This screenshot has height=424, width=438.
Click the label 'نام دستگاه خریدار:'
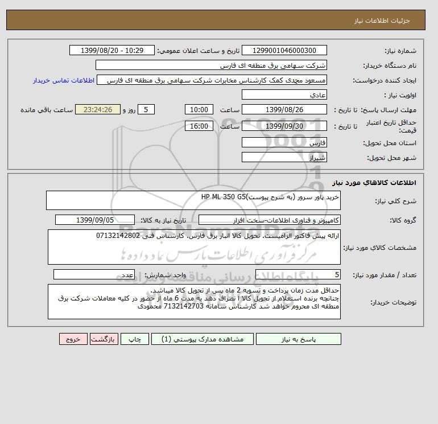click(x=390, y=65)
